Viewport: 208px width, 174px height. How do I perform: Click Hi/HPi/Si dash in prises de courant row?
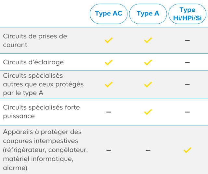point(187,40)
